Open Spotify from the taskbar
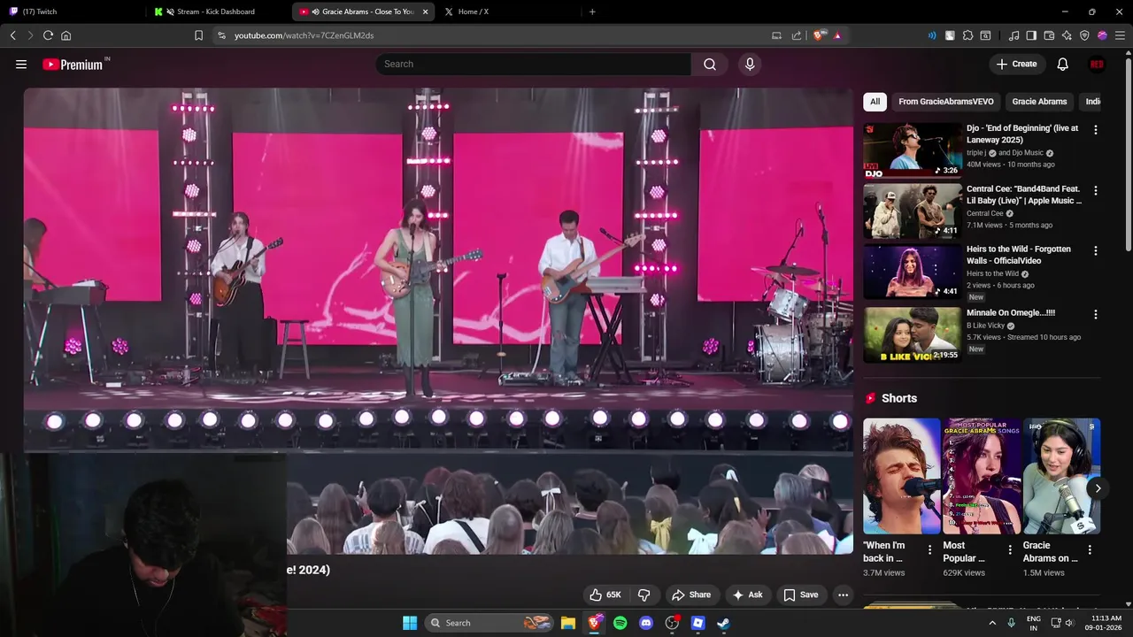 pyautogui.click(x=620, y=623)
